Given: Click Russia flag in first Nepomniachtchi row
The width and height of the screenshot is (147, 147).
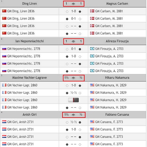Looking at the screenshot, I should pos(4,49).
